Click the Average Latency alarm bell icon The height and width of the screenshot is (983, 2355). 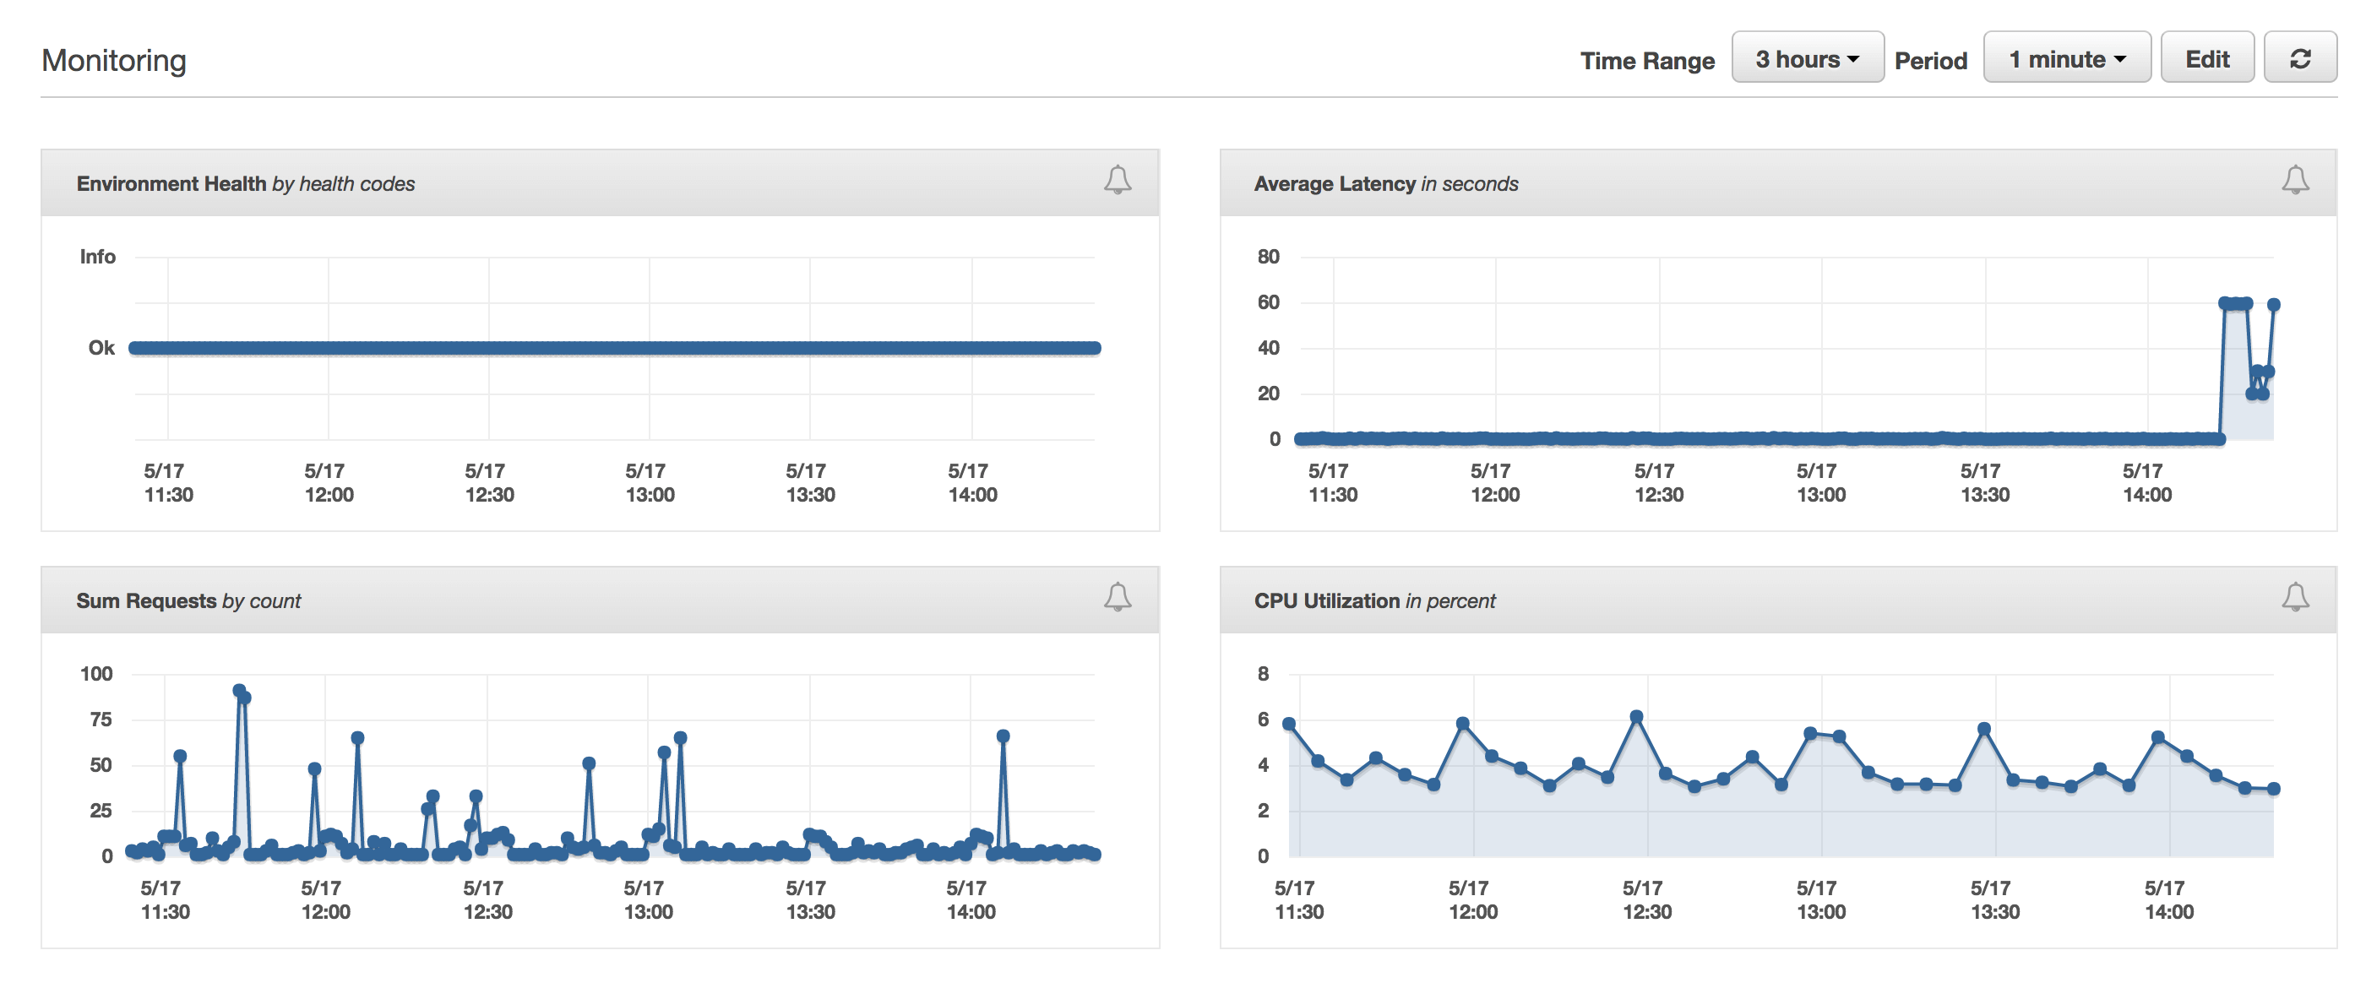tap(2295, 180)
